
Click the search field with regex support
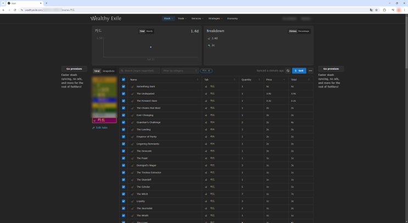pyautogui.click(x=139, y=71)
